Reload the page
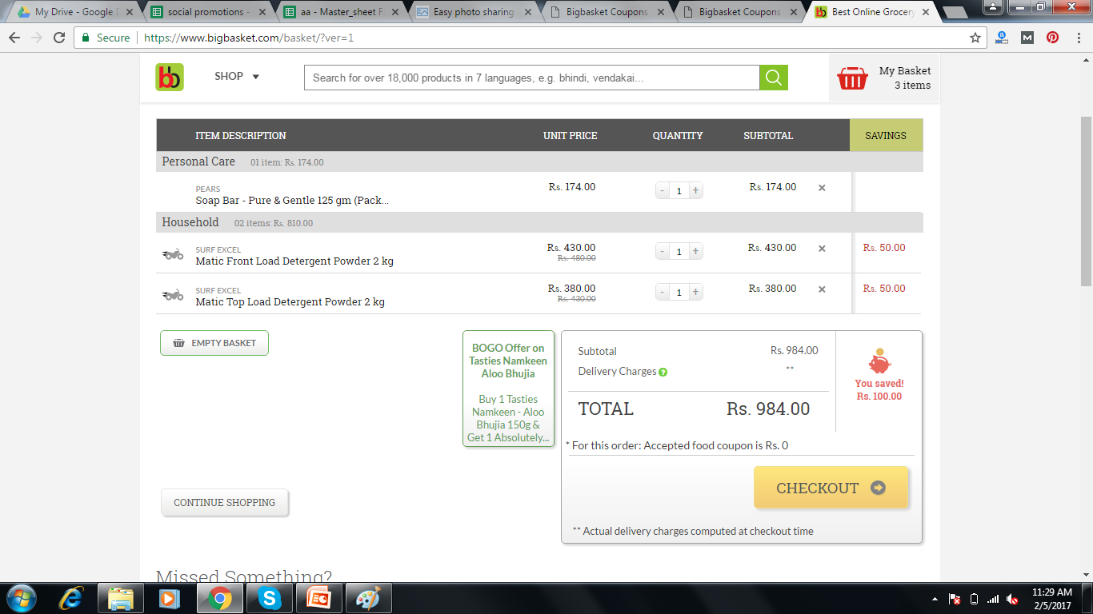 (59, 38)
